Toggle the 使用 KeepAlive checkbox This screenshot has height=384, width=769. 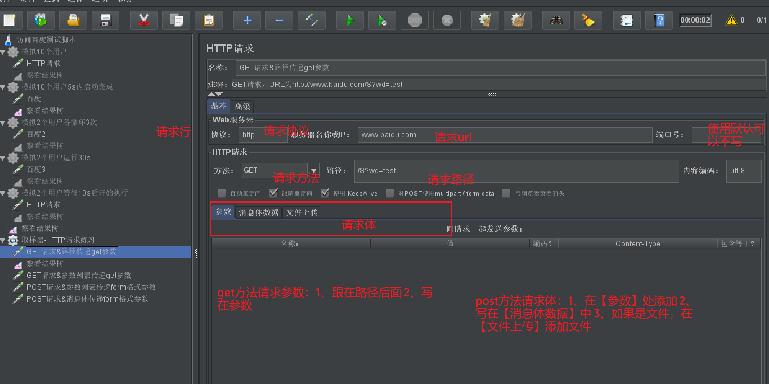pos(325,193)
